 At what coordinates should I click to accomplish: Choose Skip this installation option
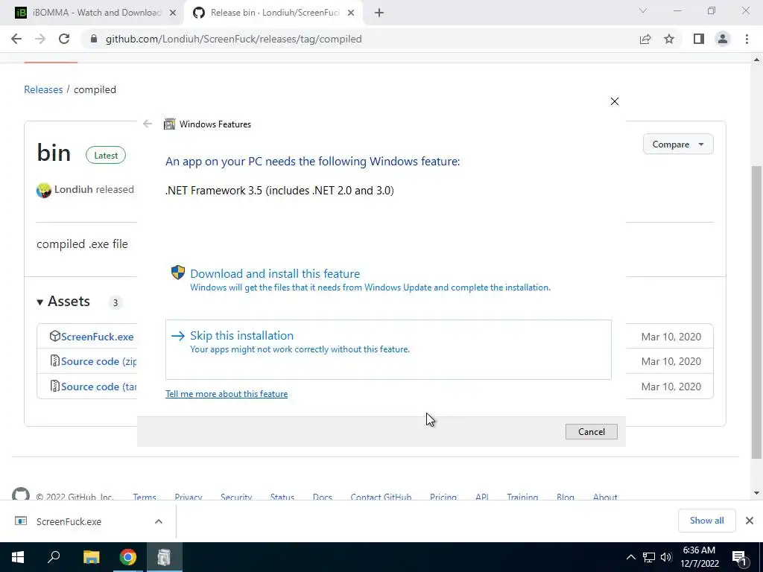click(x=388, y=349)
